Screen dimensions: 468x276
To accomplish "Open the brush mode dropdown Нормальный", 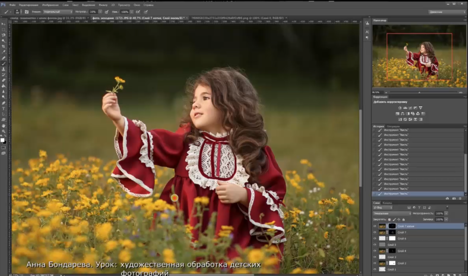I will (58, 12).
